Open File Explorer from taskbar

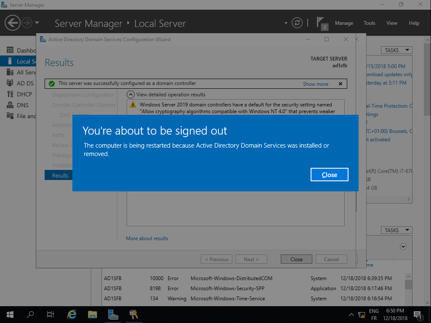[93, 314]
